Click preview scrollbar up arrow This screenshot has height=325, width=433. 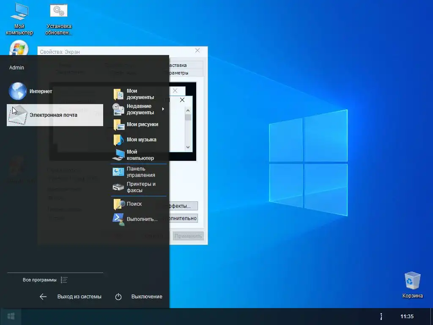click(x=188, y=110)
